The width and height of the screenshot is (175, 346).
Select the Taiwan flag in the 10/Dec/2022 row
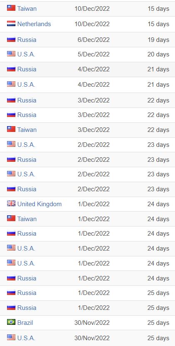coord(11,8)
